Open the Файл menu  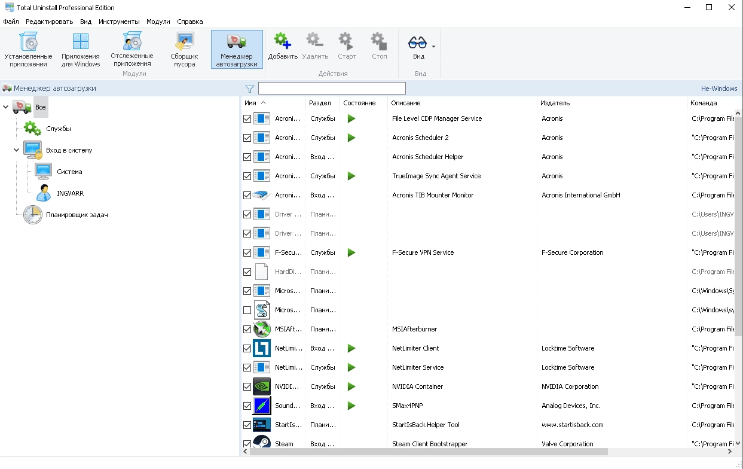(x=11, y=22)
